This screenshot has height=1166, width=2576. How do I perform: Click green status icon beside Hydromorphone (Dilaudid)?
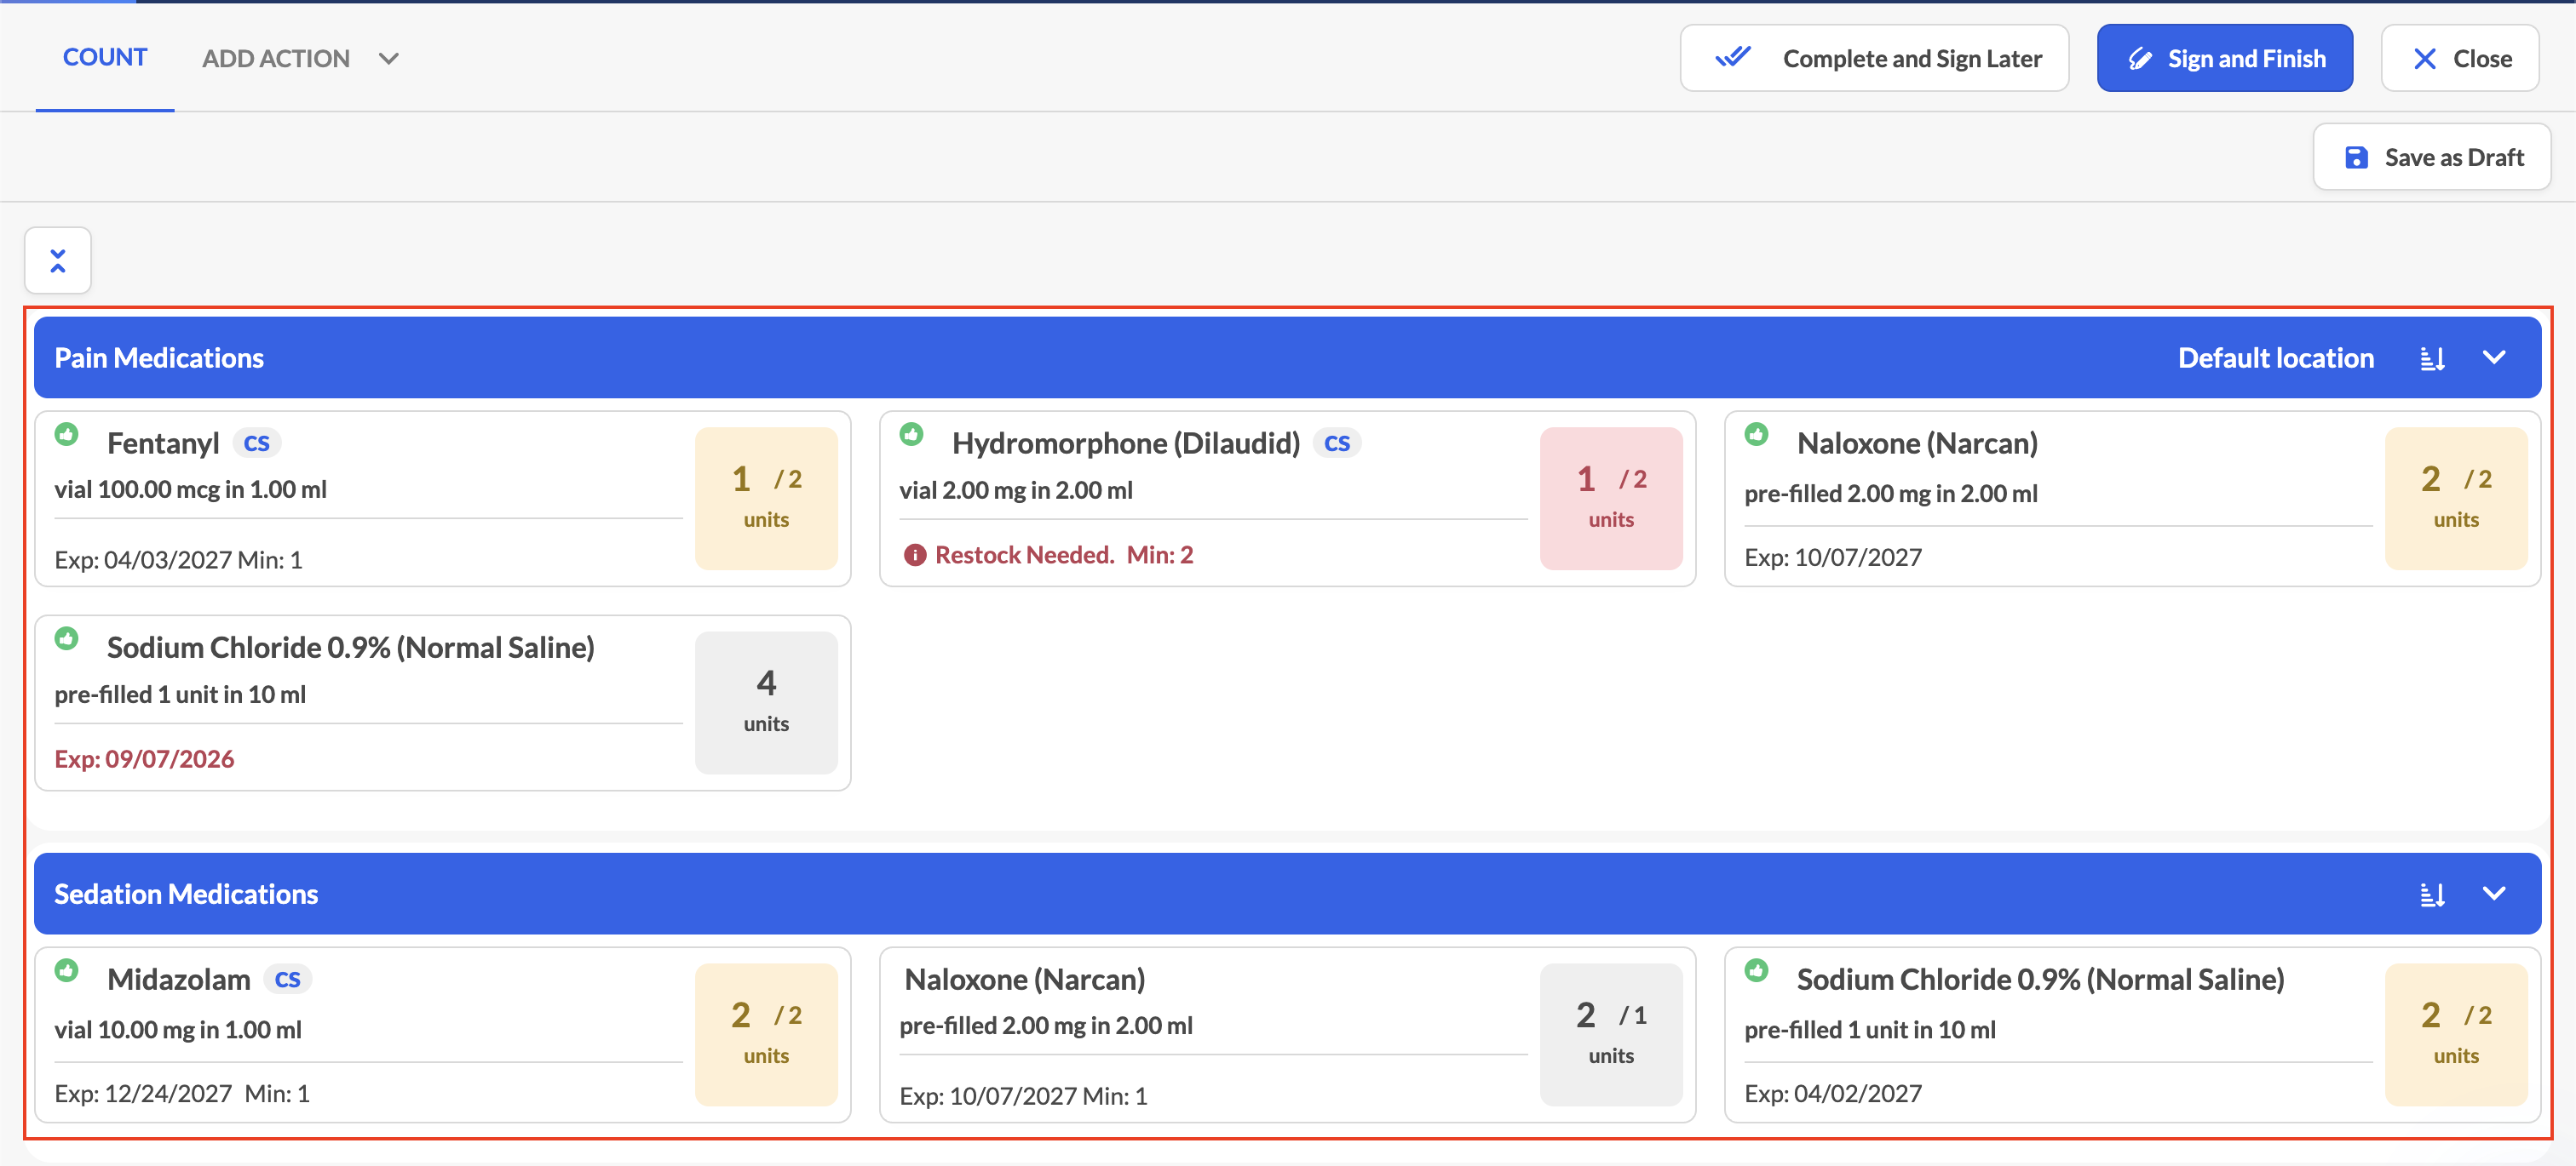pos(911,435)
